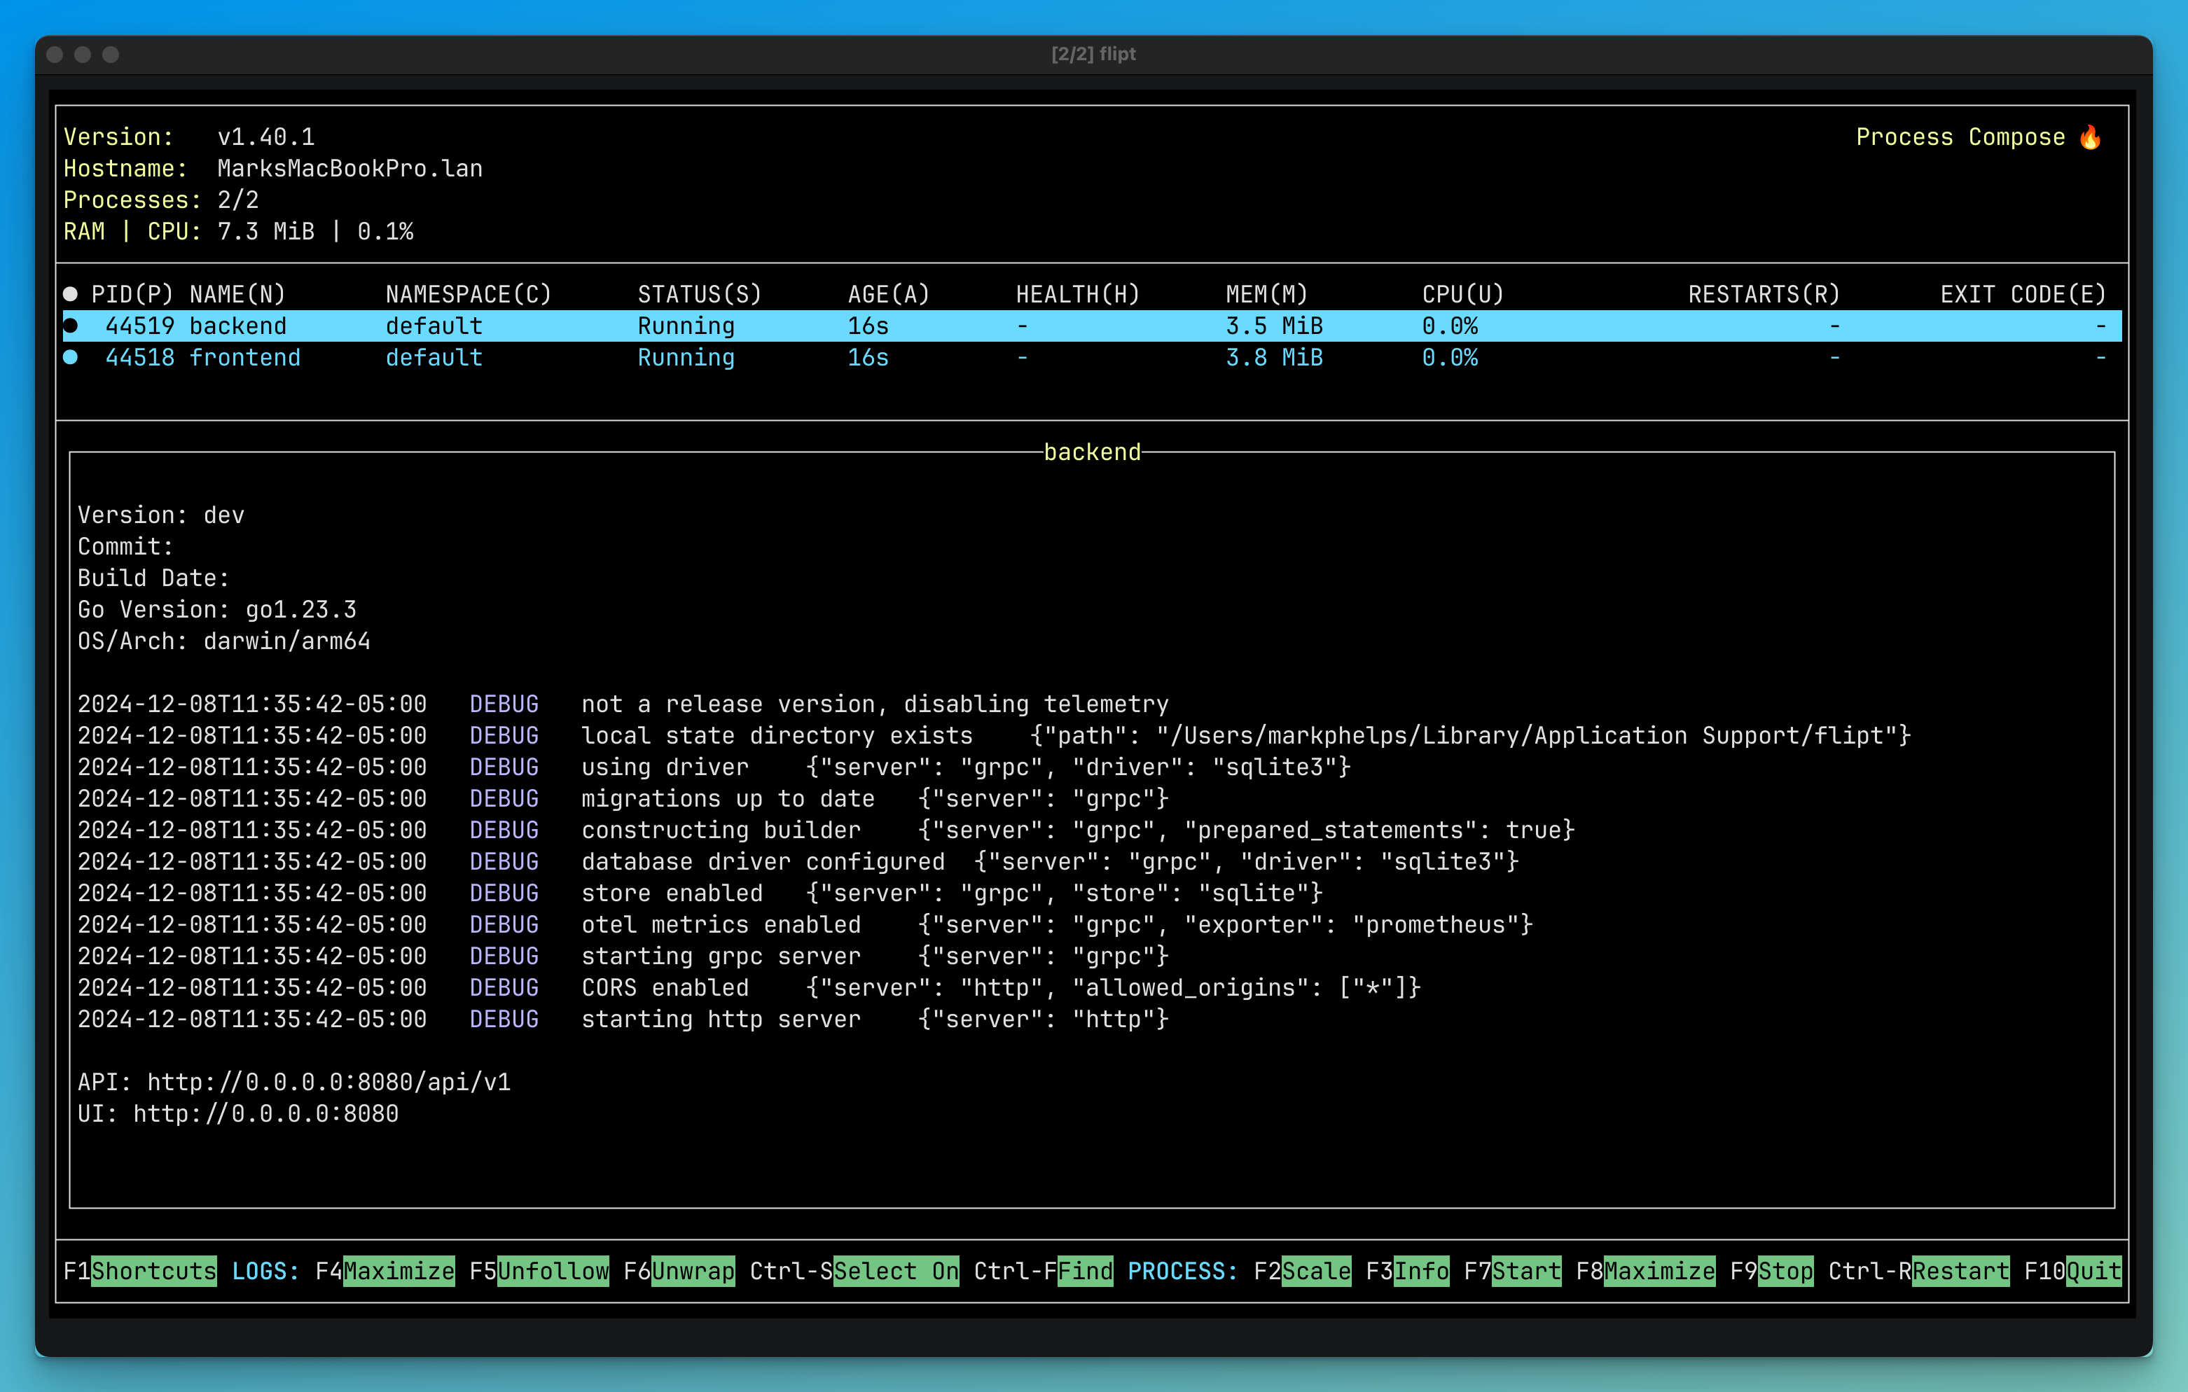Click the logs Maximize button next to F4

coord(398,1270)
